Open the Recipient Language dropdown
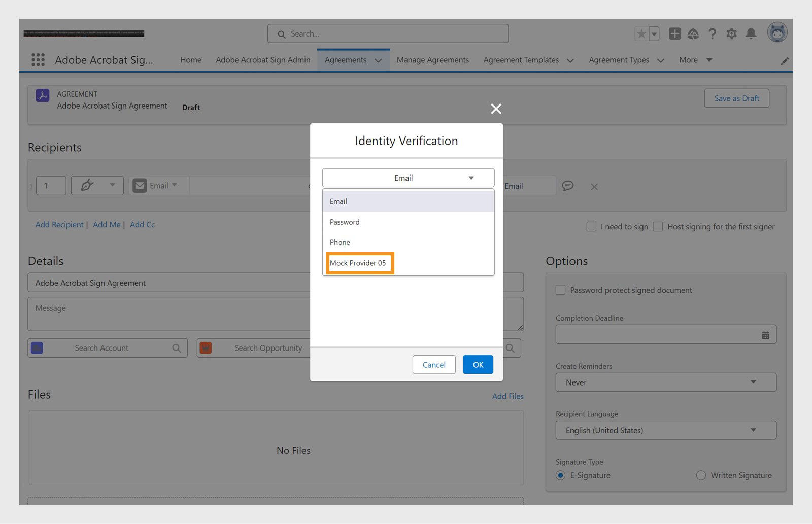The width and height of the screenshot is (812, 524). point(666,430)
